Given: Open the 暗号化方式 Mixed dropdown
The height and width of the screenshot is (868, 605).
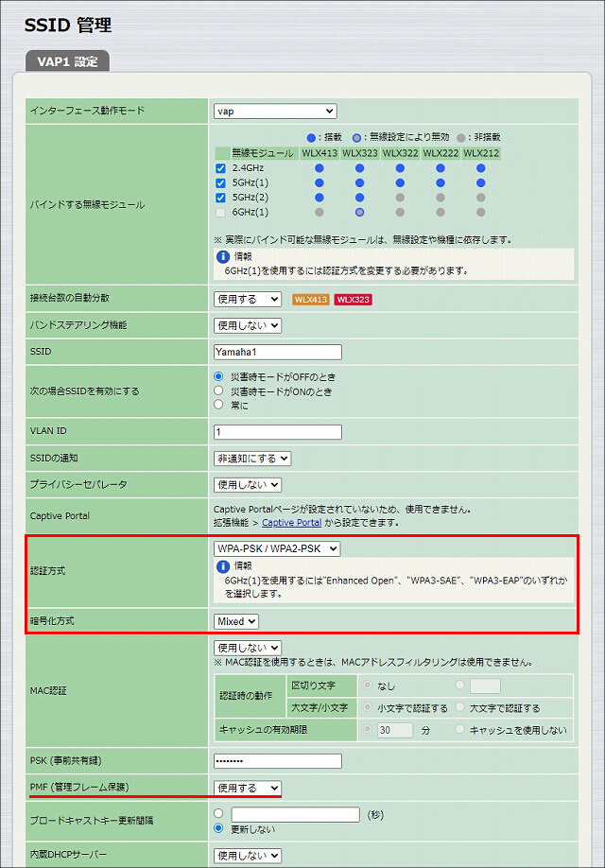Looking at the screenshot, I should tap(236, 621).
